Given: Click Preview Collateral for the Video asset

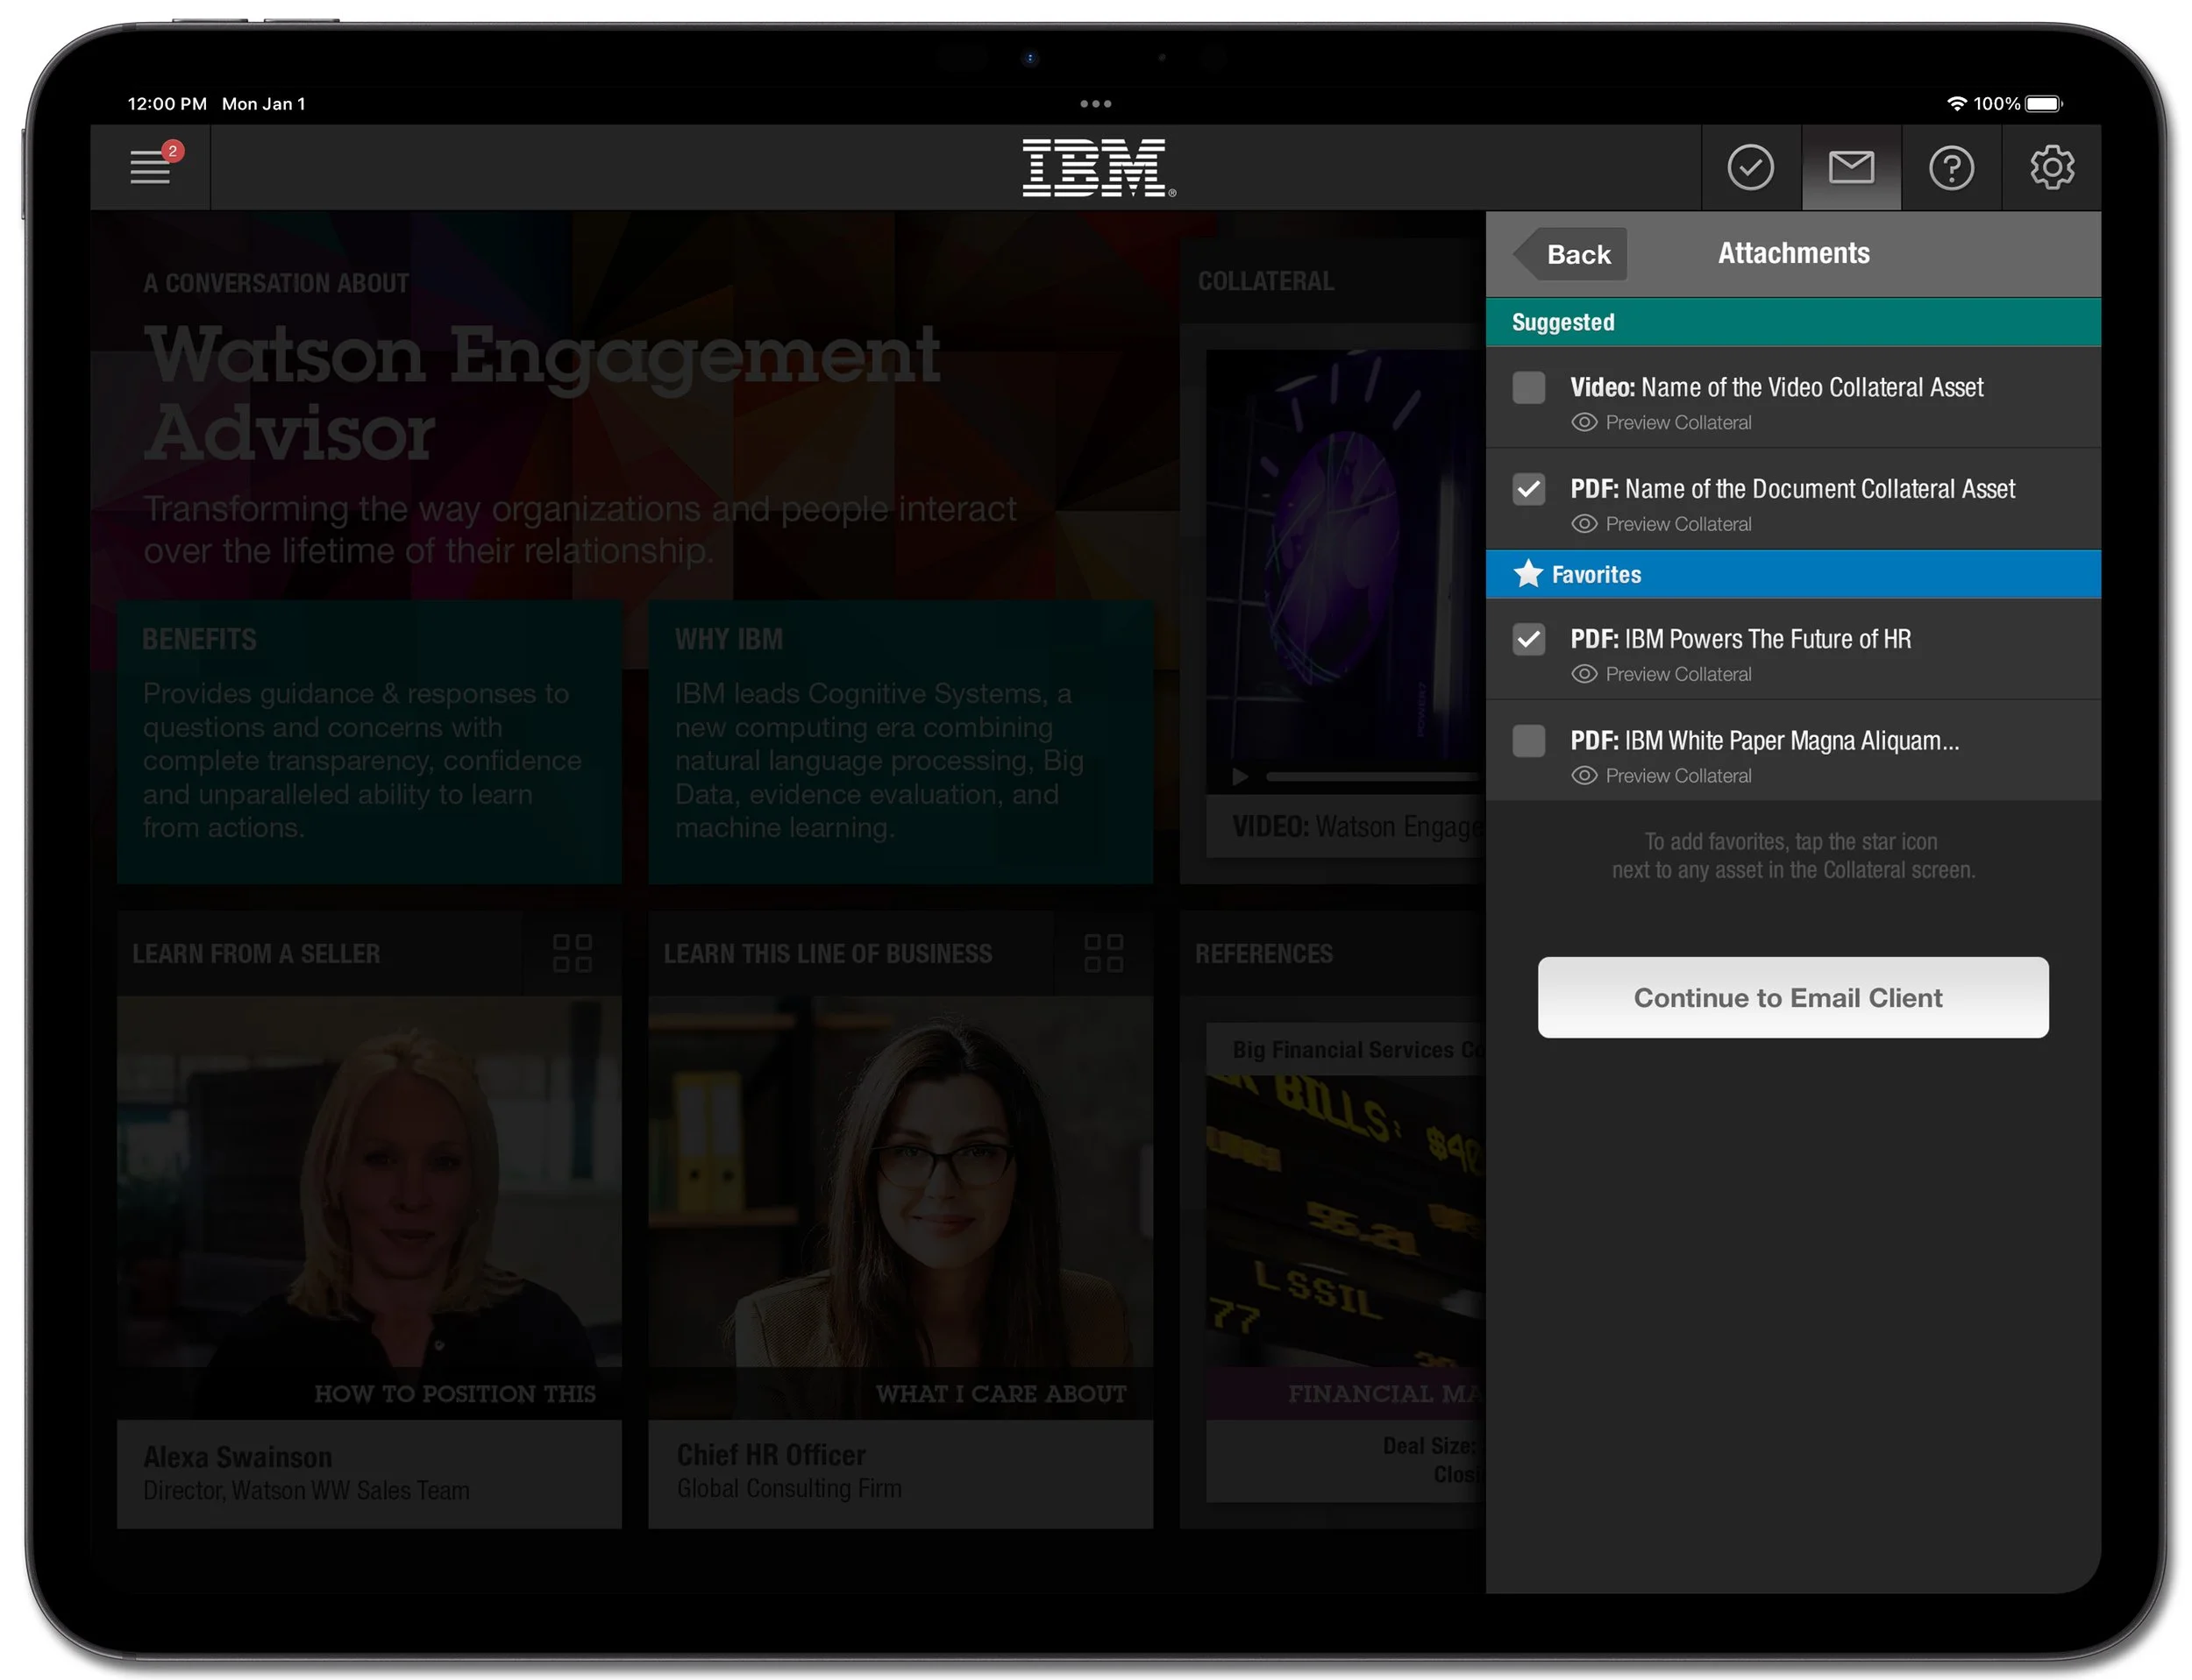Looking at the screenshot, I should pyautogui.click(x=1661, y=422).
